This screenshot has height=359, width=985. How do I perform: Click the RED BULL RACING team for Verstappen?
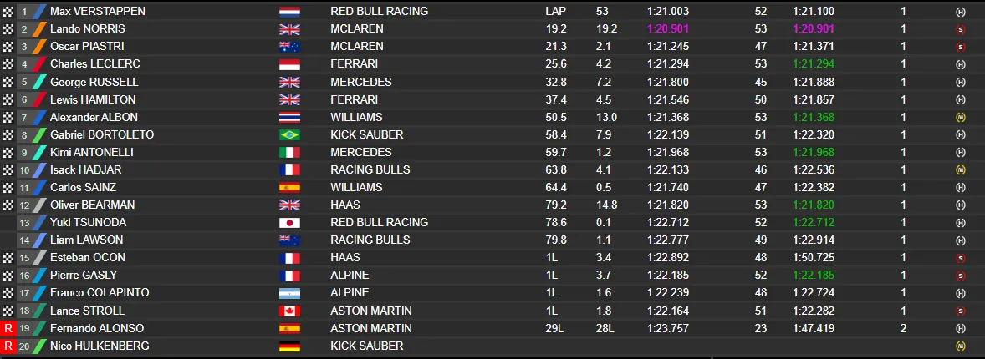pyautogui.click(x=379, y=12)
